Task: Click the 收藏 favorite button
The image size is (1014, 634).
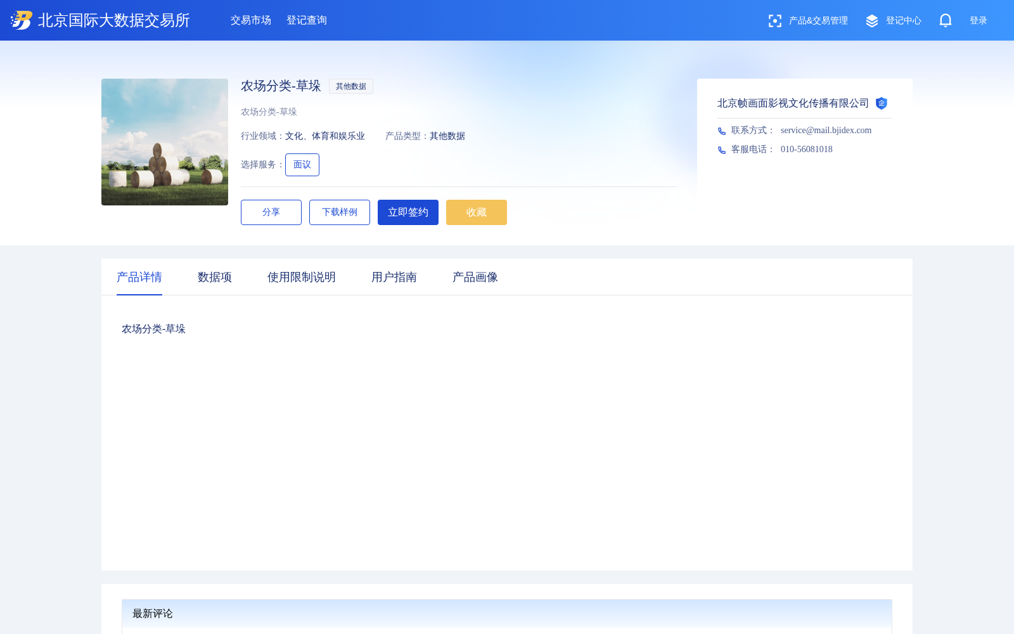Action: pos(477,212)
